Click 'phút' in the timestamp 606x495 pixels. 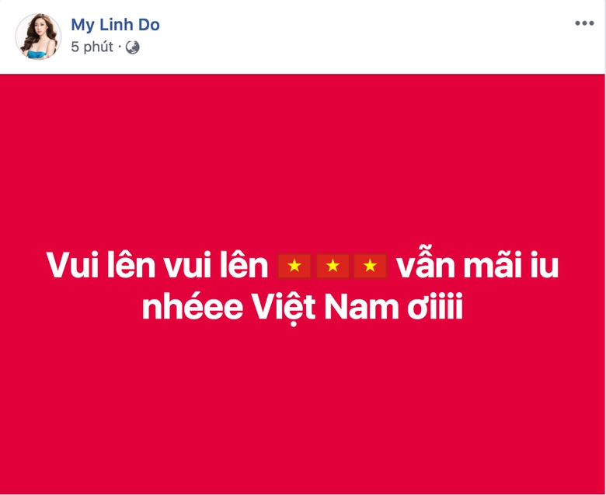[98, 47]
